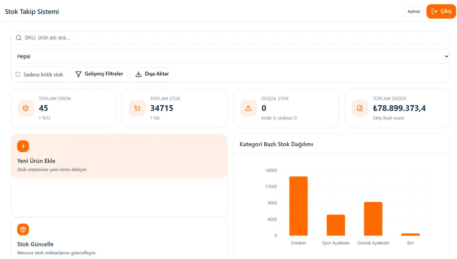Viewport: 457px width, 259px height.
Task: Open the Stok Güncelle card
Action: click(x=119, y=238)
